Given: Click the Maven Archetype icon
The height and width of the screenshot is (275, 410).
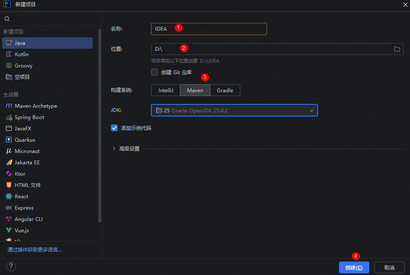Looking at the screenshot, I should click(9, 106).
